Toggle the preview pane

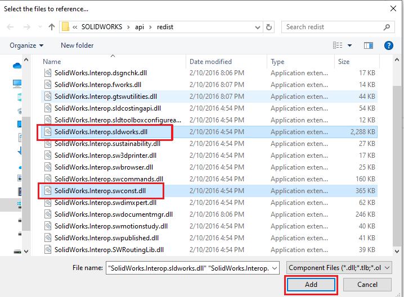coord(368,45)
